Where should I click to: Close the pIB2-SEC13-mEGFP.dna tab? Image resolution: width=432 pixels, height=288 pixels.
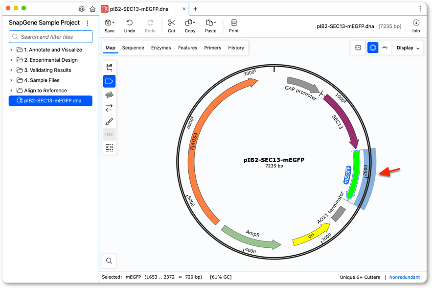[184, 9]
